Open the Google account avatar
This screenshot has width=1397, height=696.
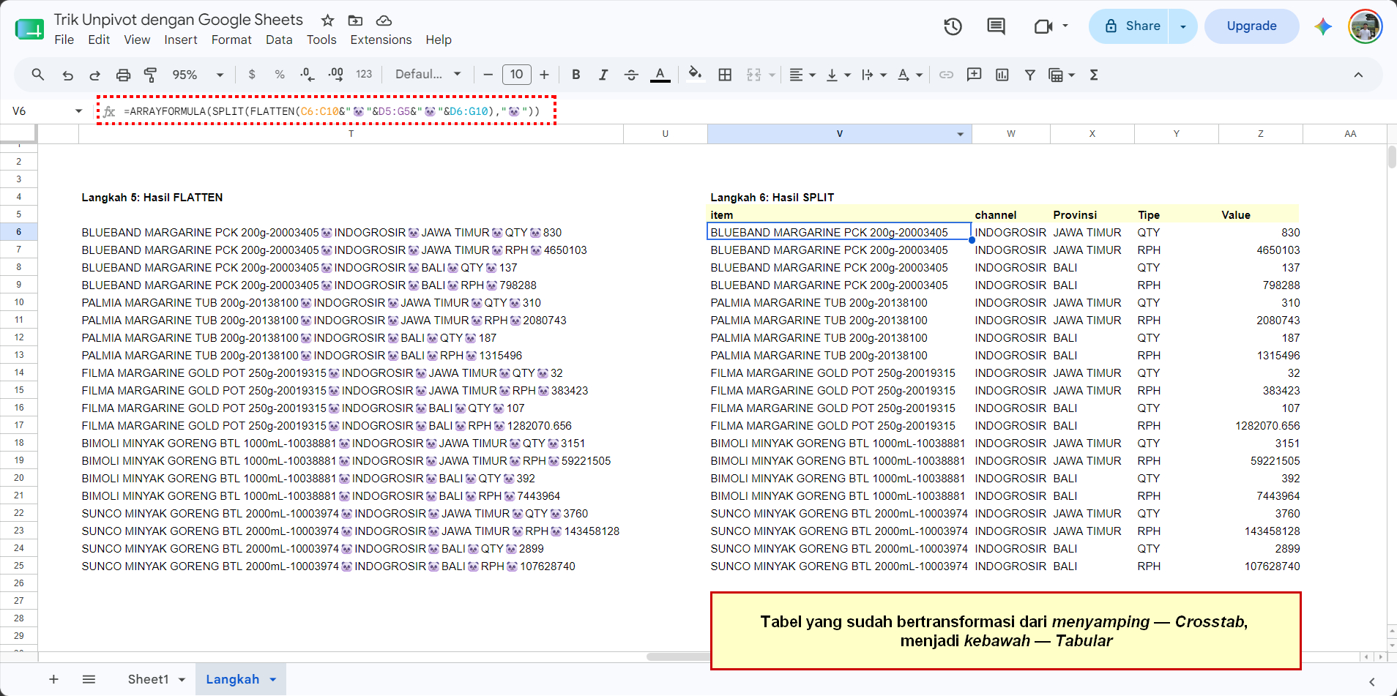tap(1365, 26)
